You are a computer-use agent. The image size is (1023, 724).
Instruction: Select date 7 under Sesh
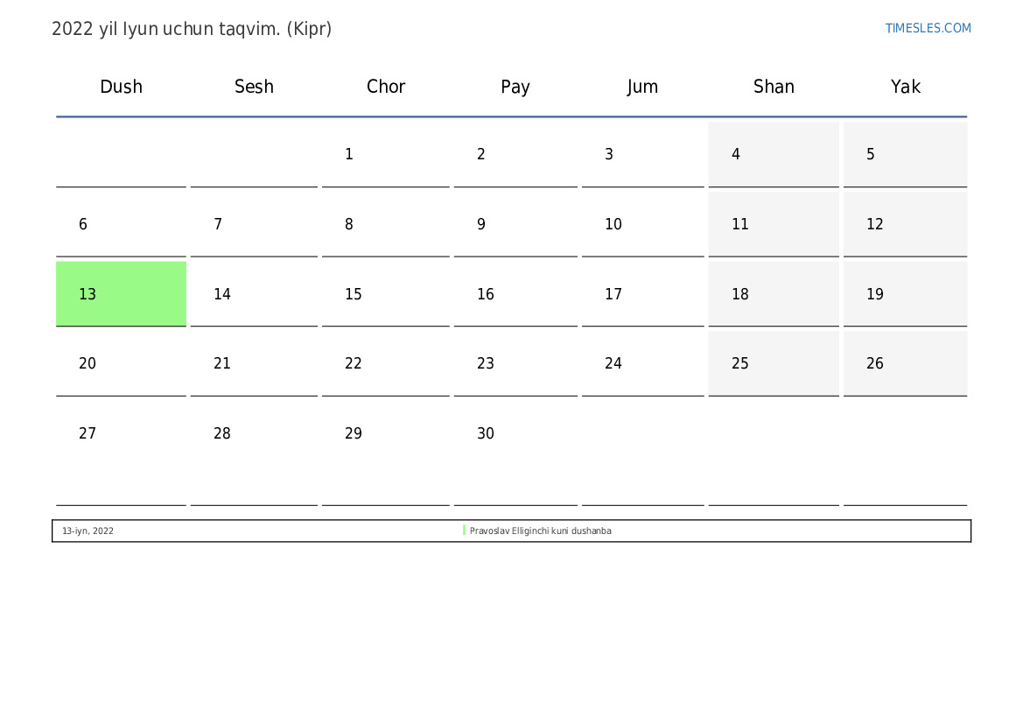click(254, 225)
